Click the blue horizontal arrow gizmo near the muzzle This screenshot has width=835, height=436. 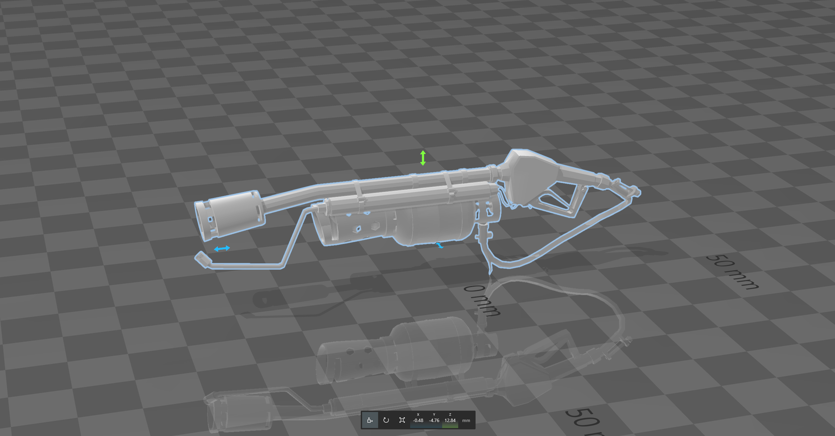click(x=223, y=248)
